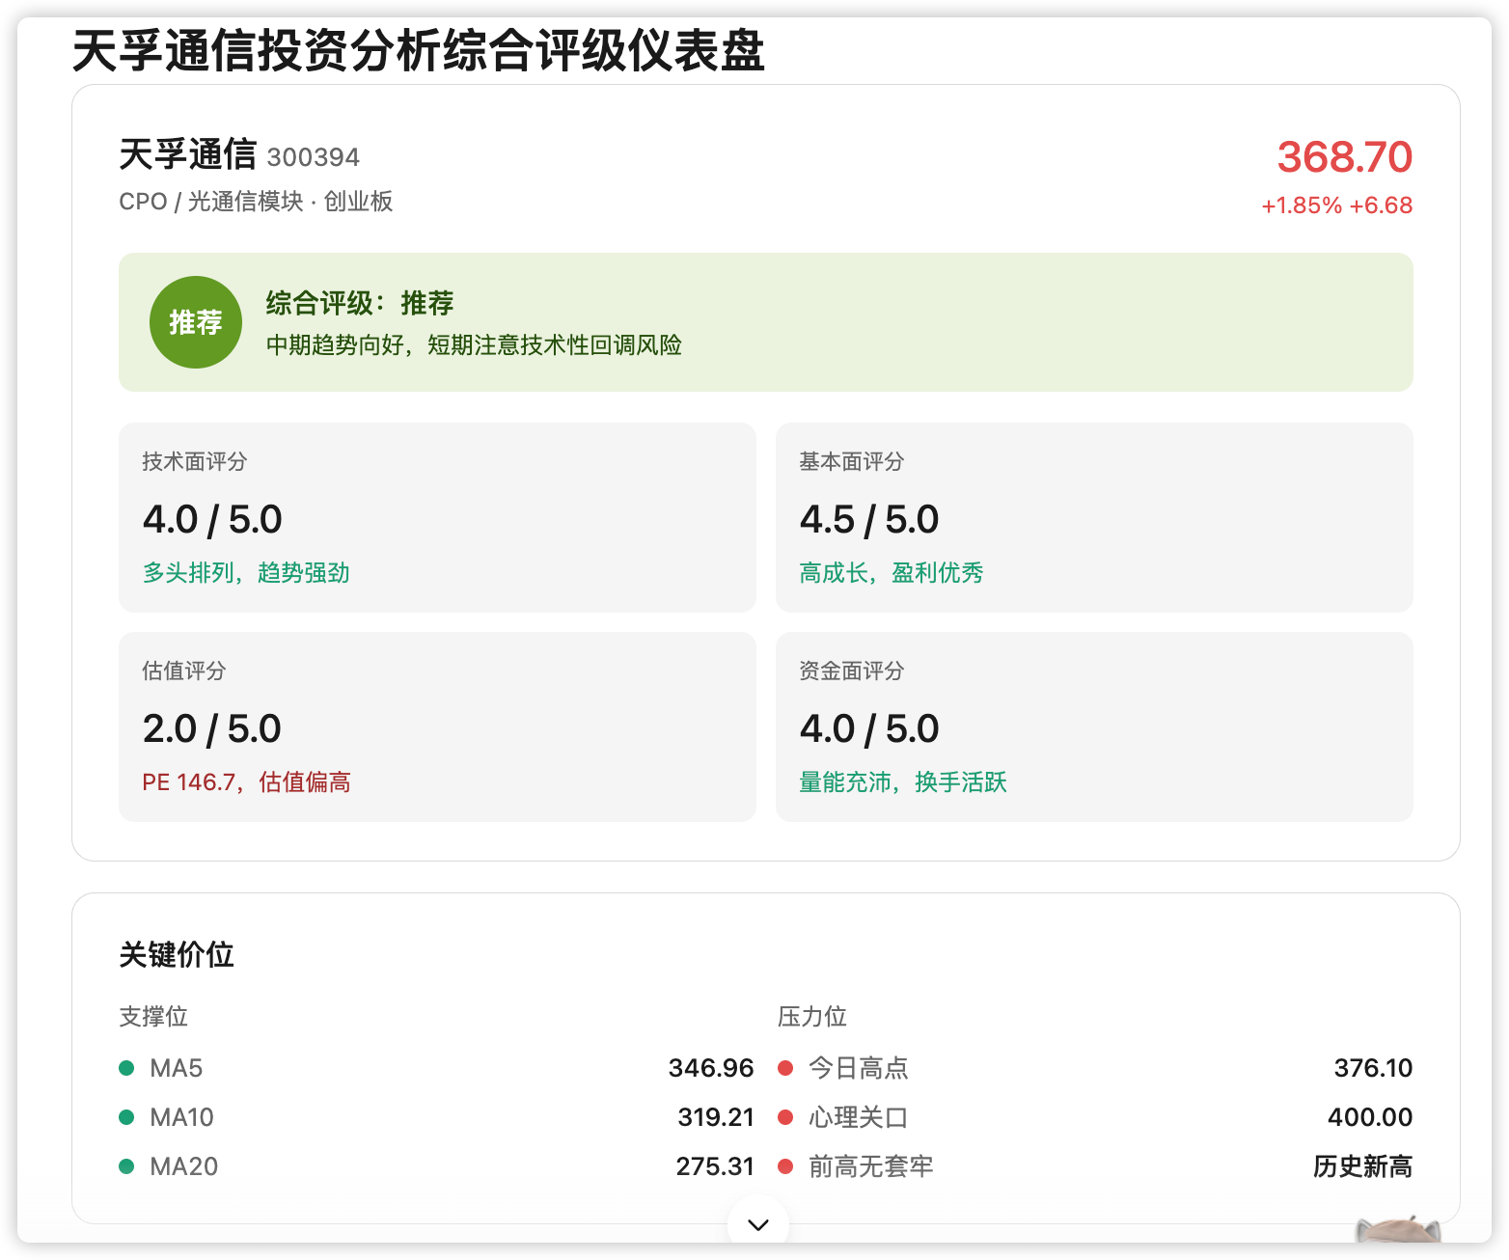Select the 心理关口 value 400.00
The height and width of the screenshot is (1260, 1509).
[1370, 1117]
